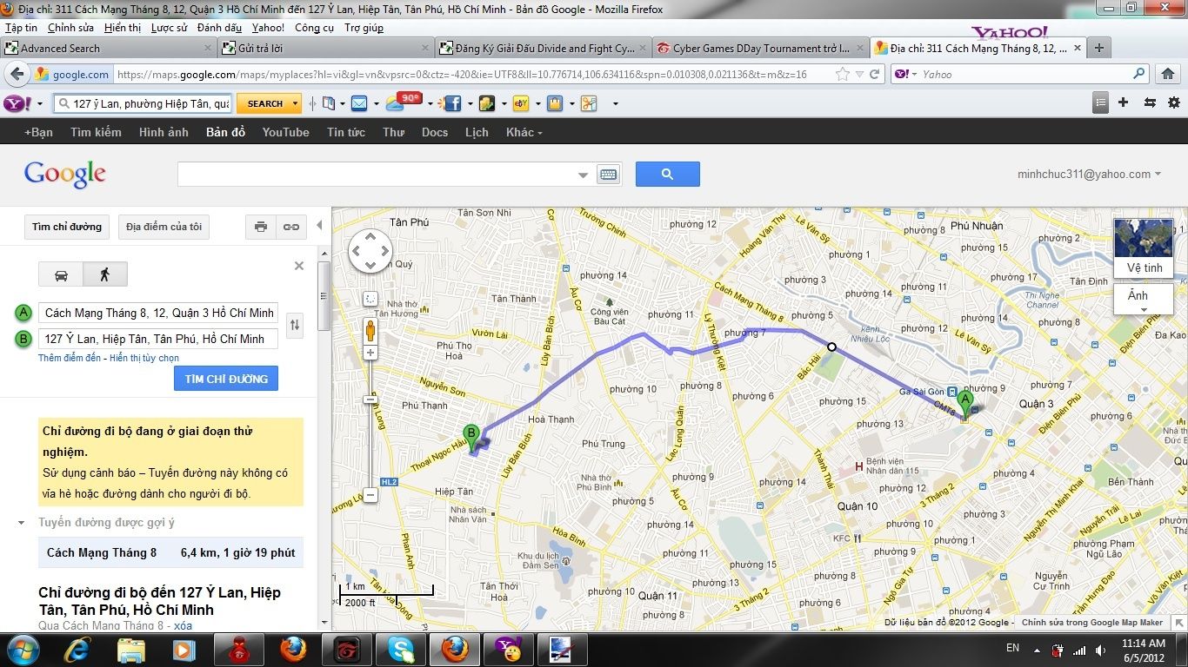Click Hiển thị tùy chọn link
The width and height of the screenshot is (1188, 667).
[x=144, y=358]
